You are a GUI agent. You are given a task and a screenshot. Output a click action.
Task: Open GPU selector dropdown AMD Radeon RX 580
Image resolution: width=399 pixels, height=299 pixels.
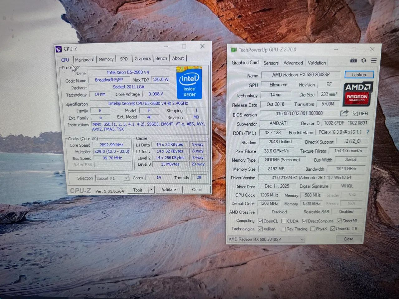tap(266, 239)
